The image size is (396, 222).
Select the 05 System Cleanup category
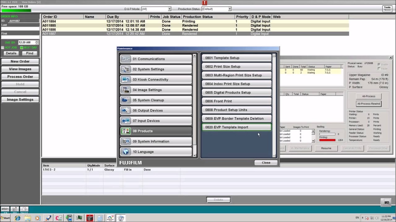pyautogui.click(x=156, y=100)
